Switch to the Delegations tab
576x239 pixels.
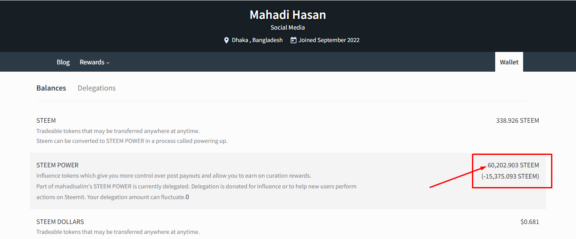[x=97, y=88]
